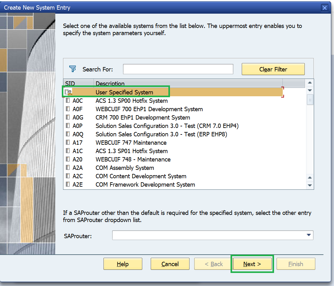The height and width of the screenshot is (286, 334).
Task: Click the Search For input field
Action: point(178,69)
